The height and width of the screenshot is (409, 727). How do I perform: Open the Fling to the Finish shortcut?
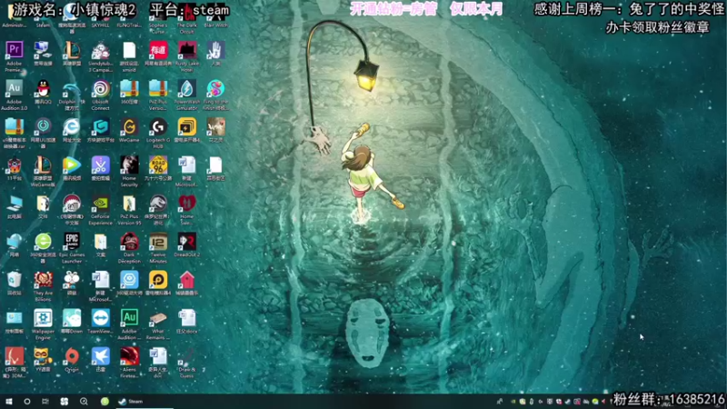(215, 89)
